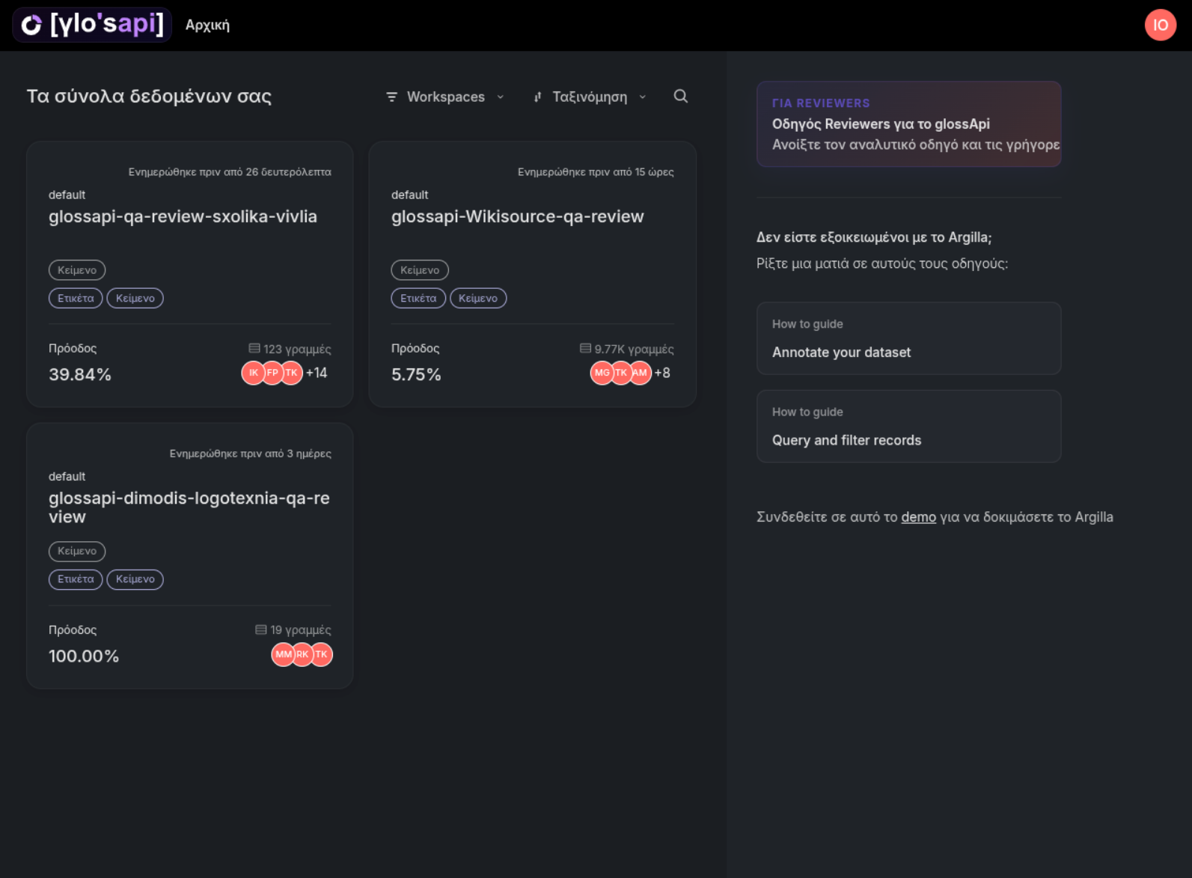Image resolution: width=1192 pixels, height=878 pixels.
Task: Show the +14 additional users
Action: (317, 373)
